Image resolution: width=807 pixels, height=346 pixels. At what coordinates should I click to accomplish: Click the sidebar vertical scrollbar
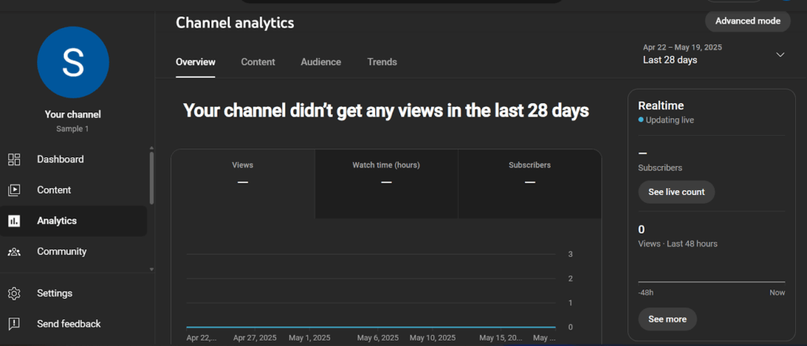tap(151, 177)
